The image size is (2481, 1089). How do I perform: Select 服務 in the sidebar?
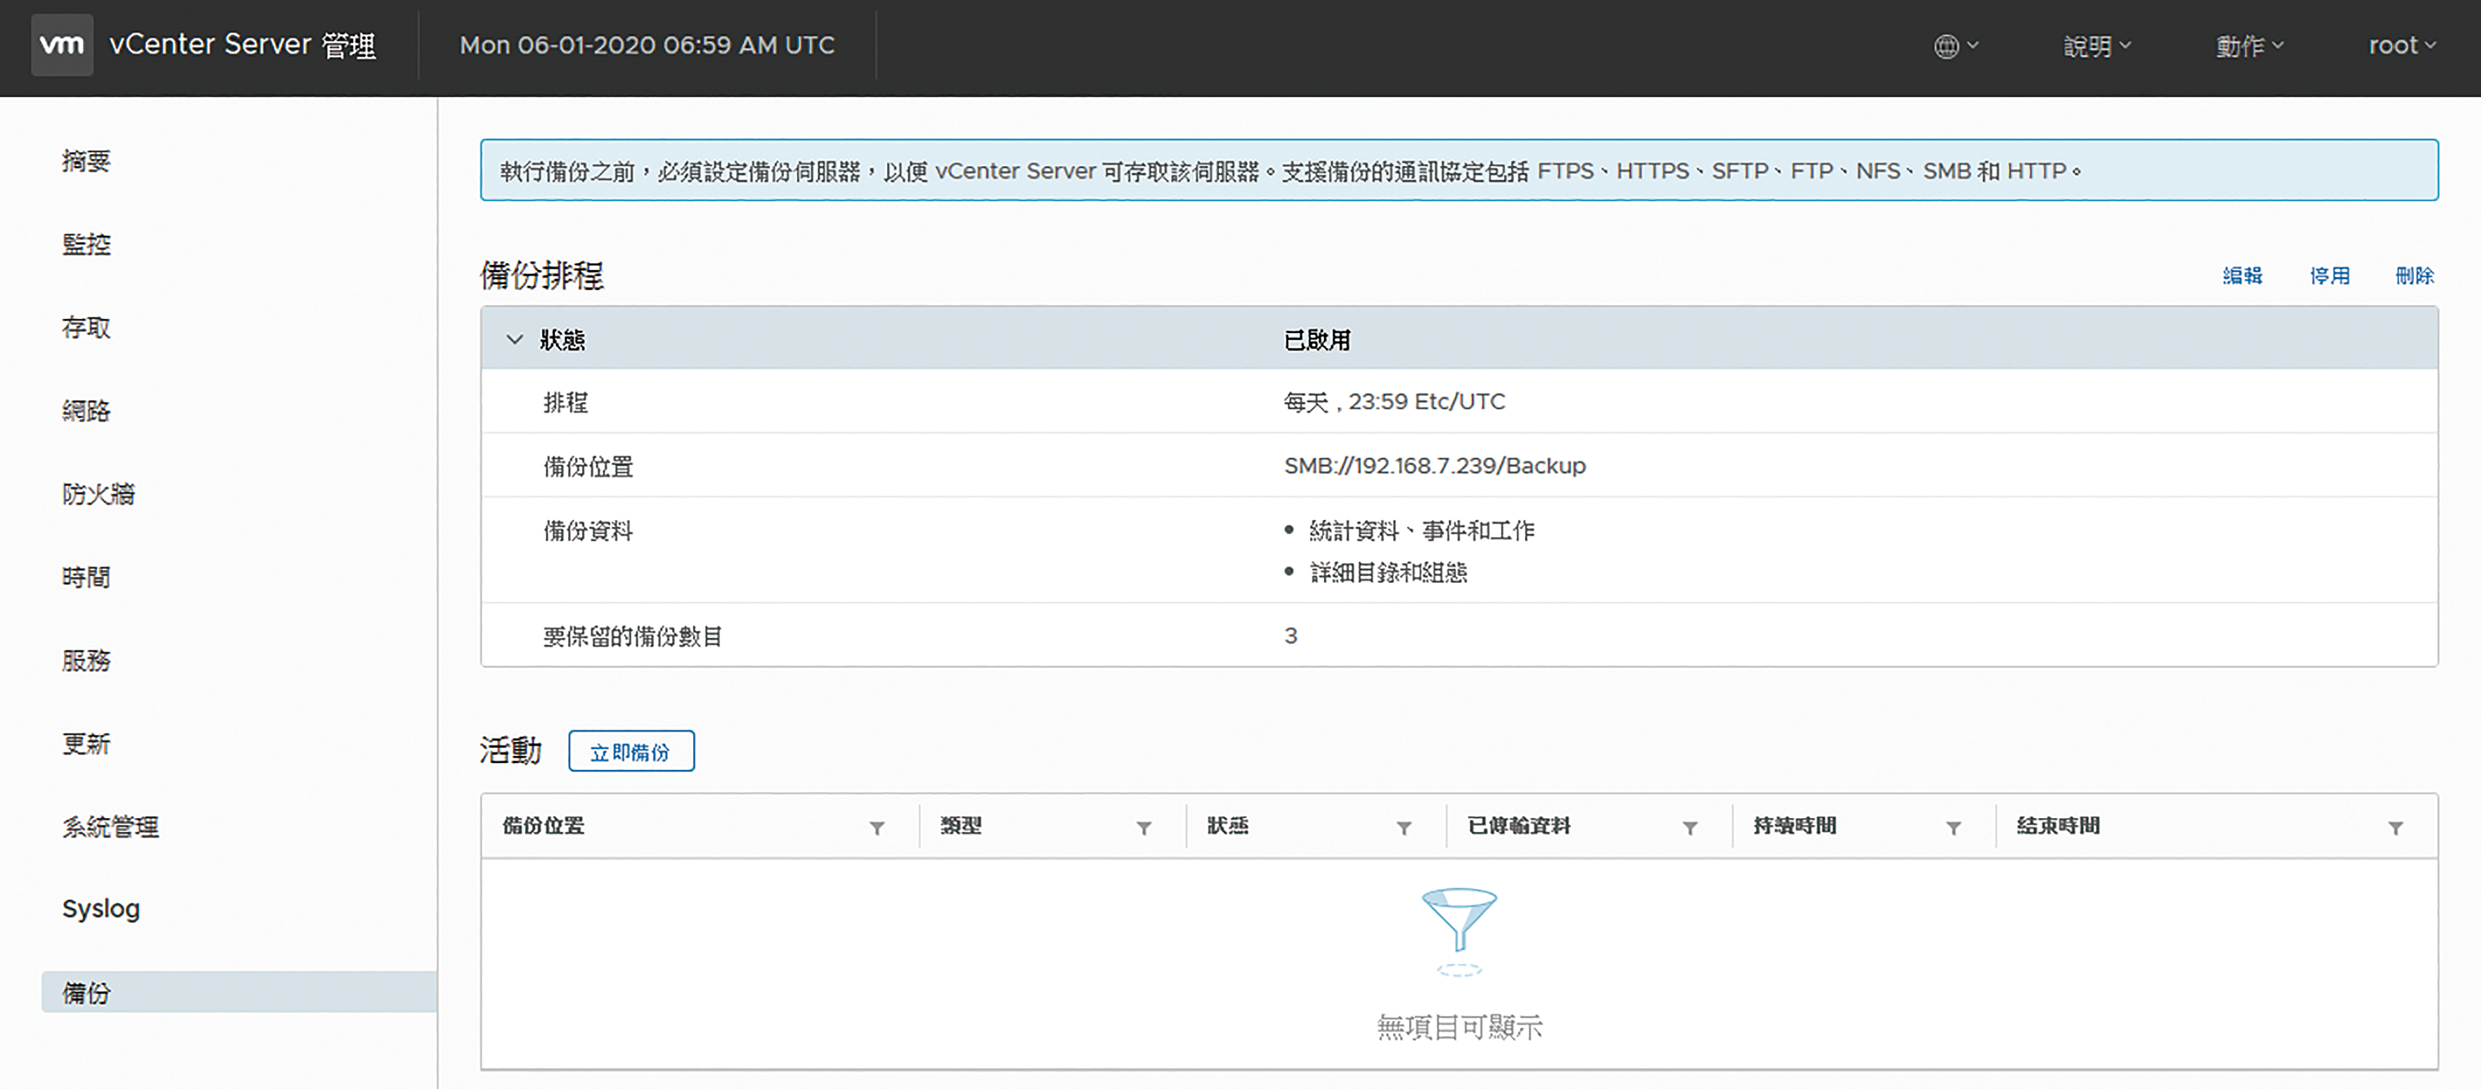coord(86,661)
